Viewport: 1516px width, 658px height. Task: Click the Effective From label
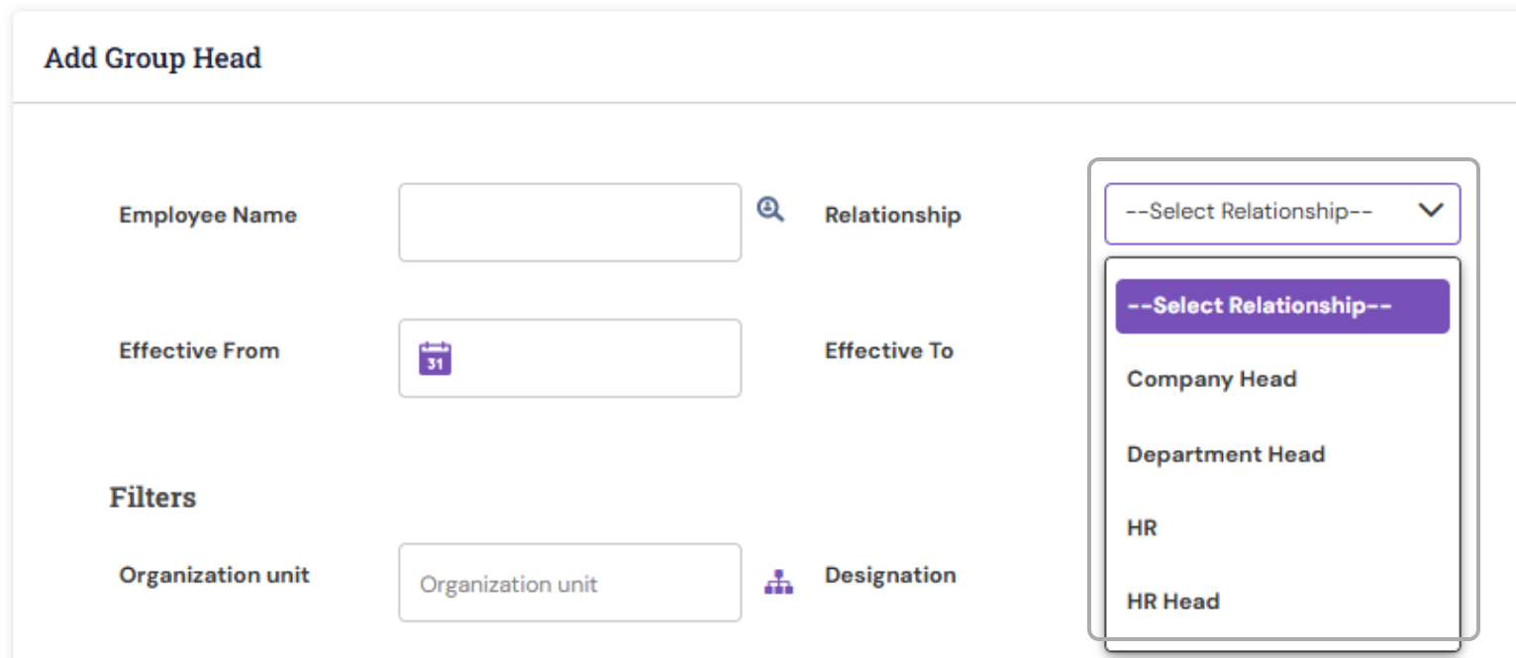point(199,350)
